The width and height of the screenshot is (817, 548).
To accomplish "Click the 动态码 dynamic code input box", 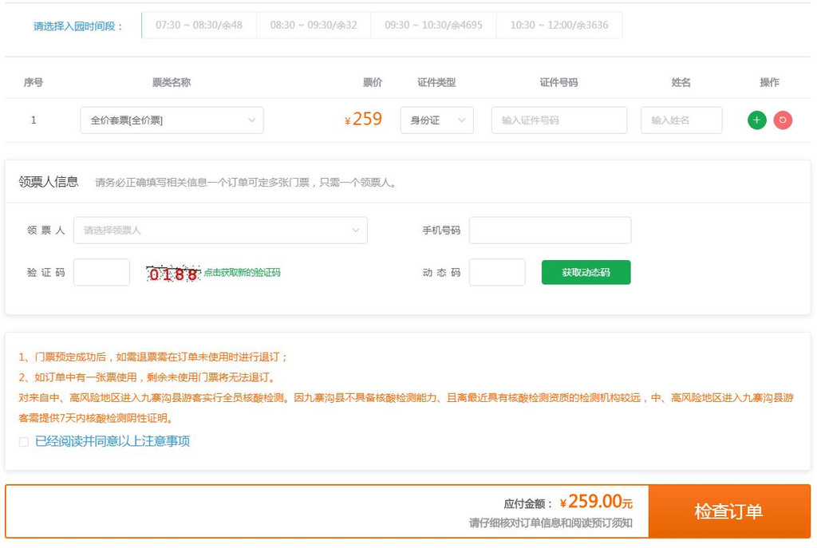I will tap(496, 272).
